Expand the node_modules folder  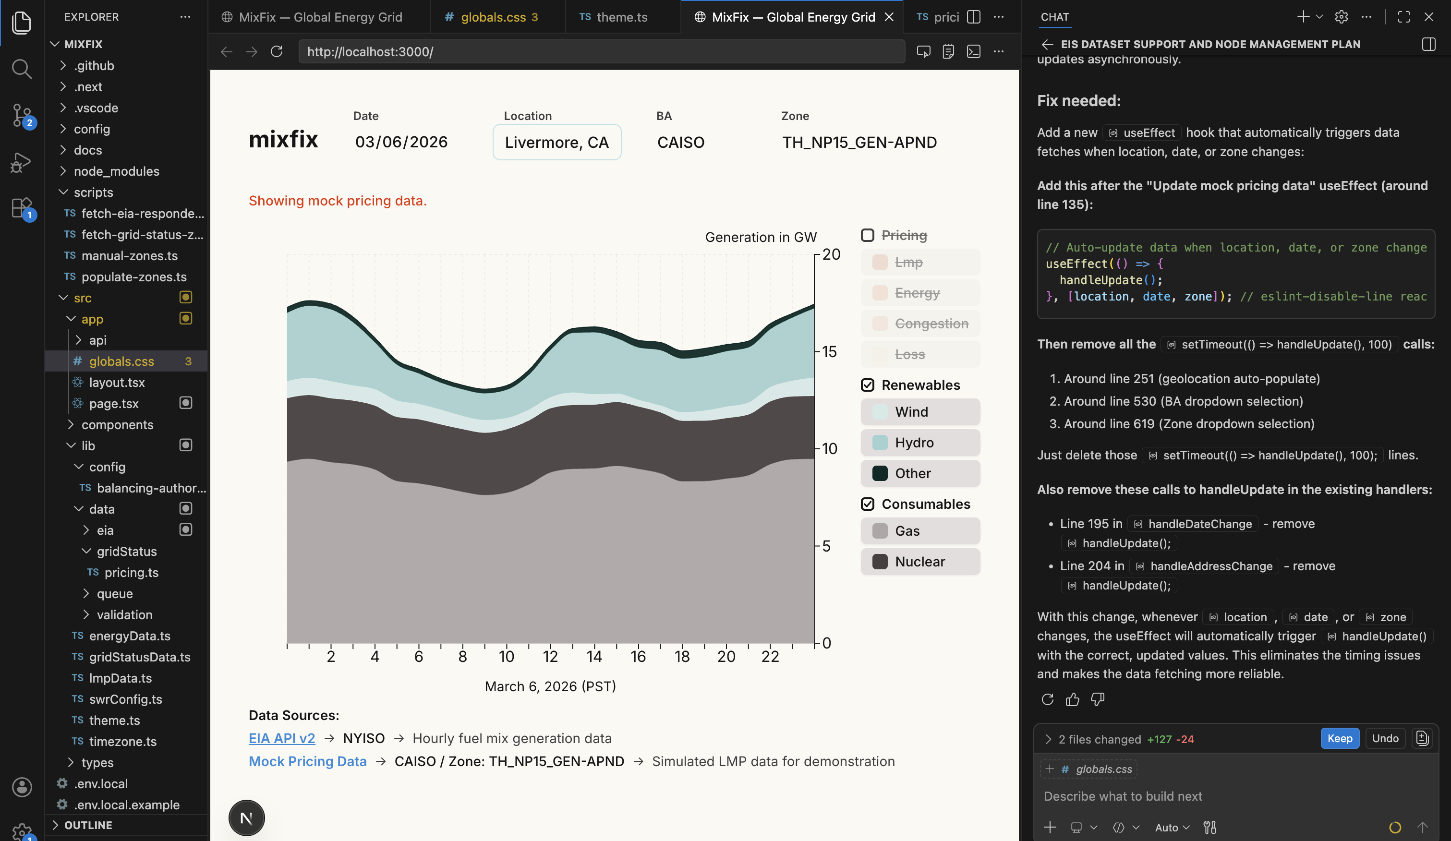[116, 171]
